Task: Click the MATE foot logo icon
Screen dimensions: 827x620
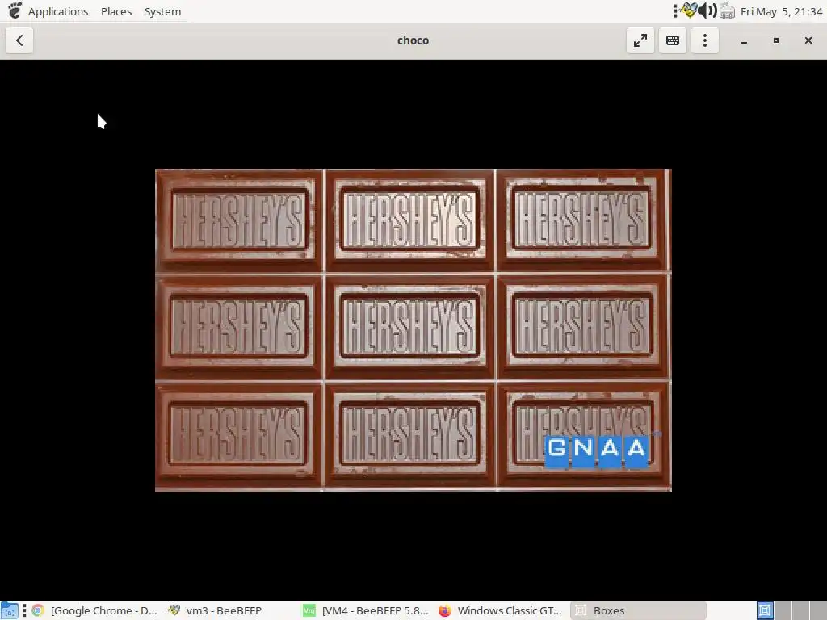Action: [15, 10]
